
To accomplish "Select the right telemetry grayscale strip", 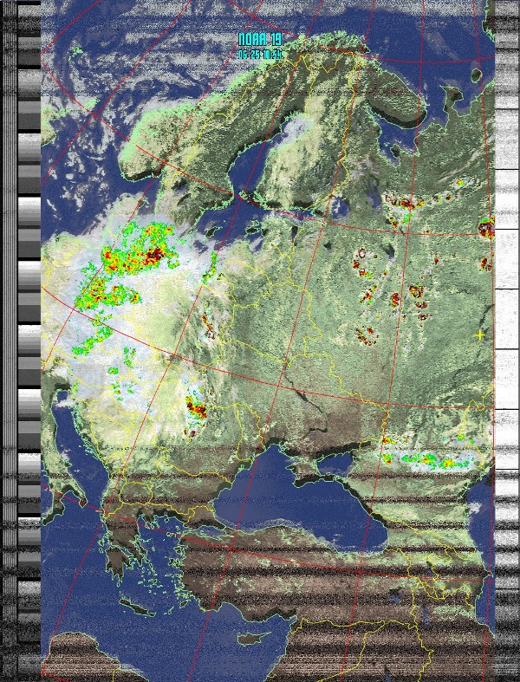I will tap(505, 347).
